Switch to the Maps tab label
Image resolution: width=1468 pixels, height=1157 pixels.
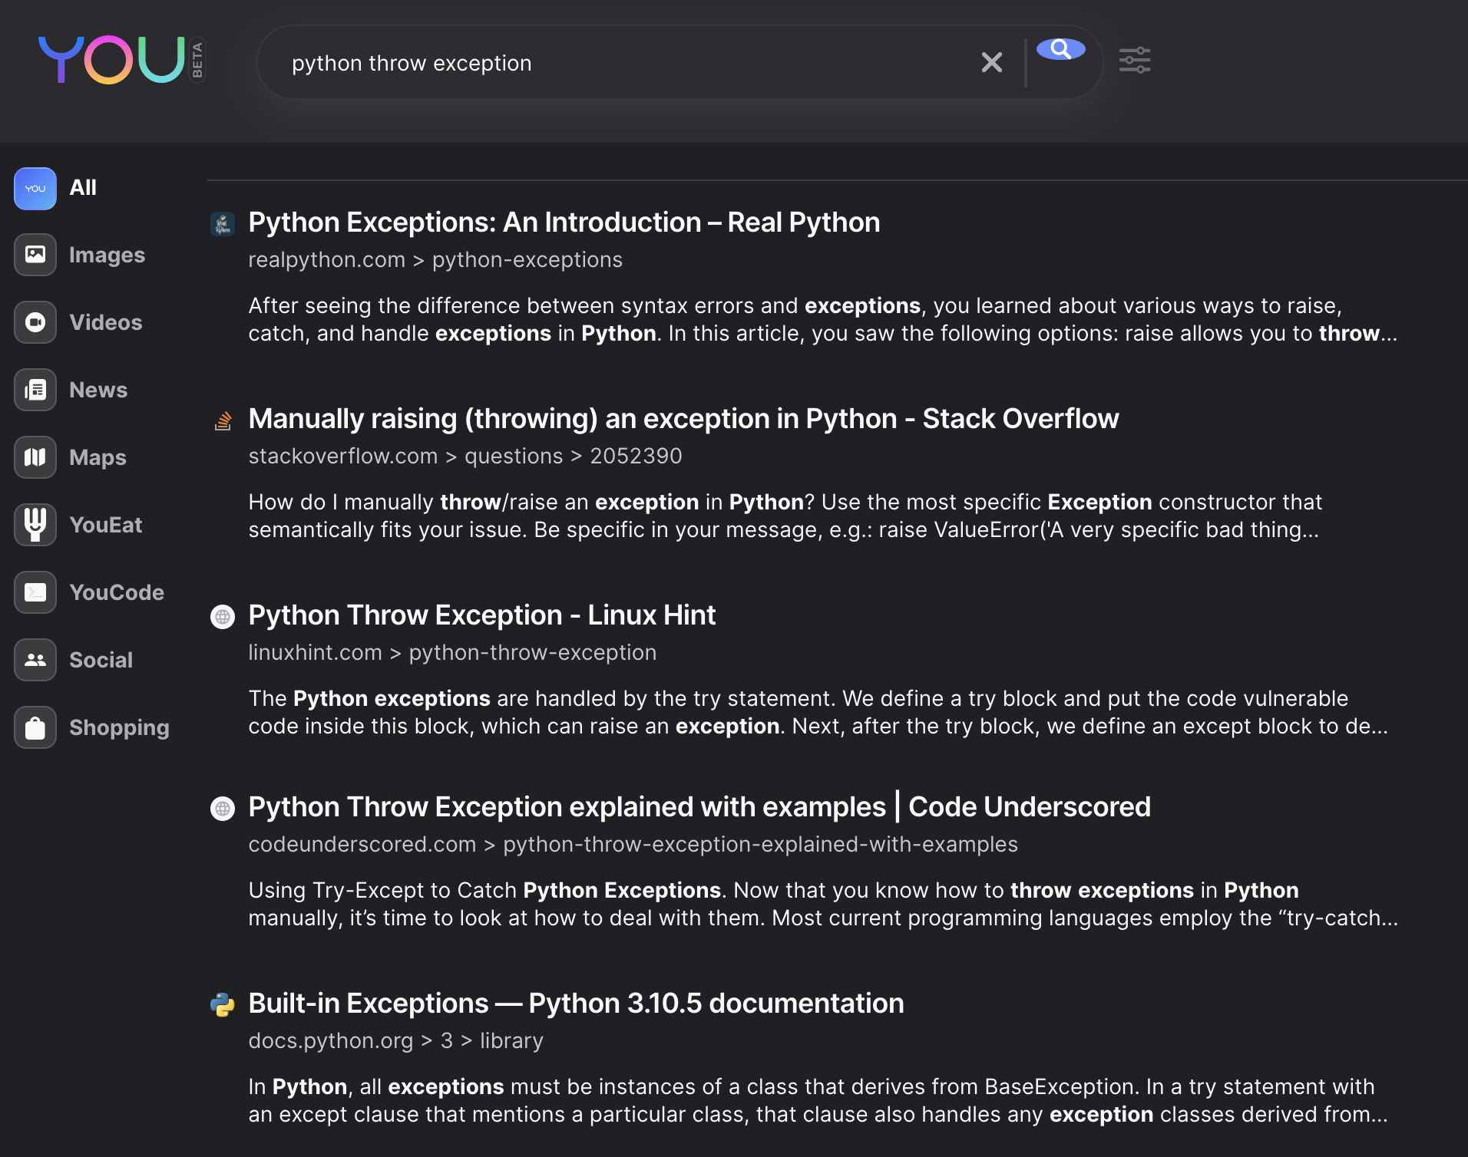pyautogui.click(x=98, y=457)
